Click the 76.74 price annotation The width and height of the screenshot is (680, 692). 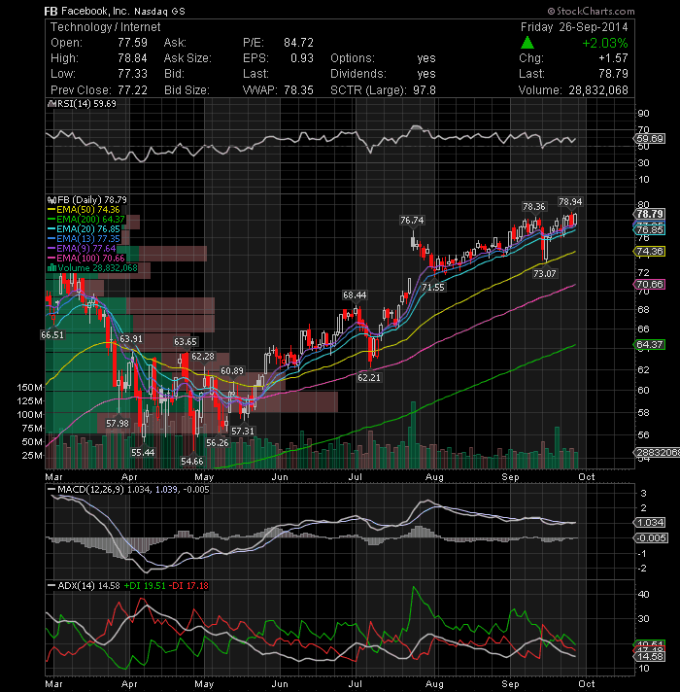tap(412, 221)
